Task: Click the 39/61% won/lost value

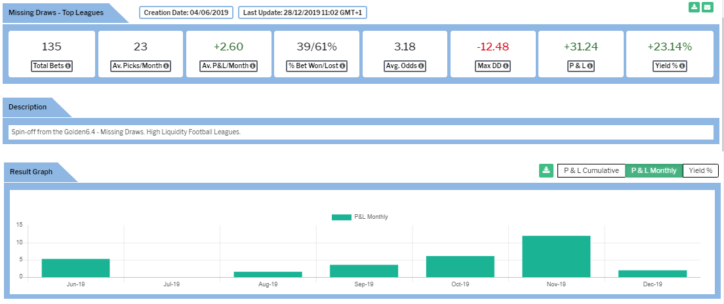Action: [x=316, y=47]
